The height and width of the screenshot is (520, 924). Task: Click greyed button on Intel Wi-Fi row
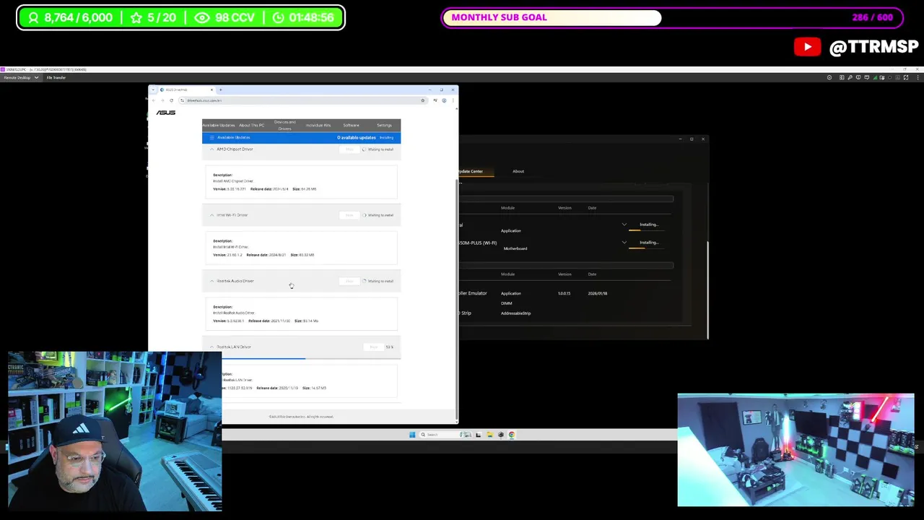pos(349,215)
